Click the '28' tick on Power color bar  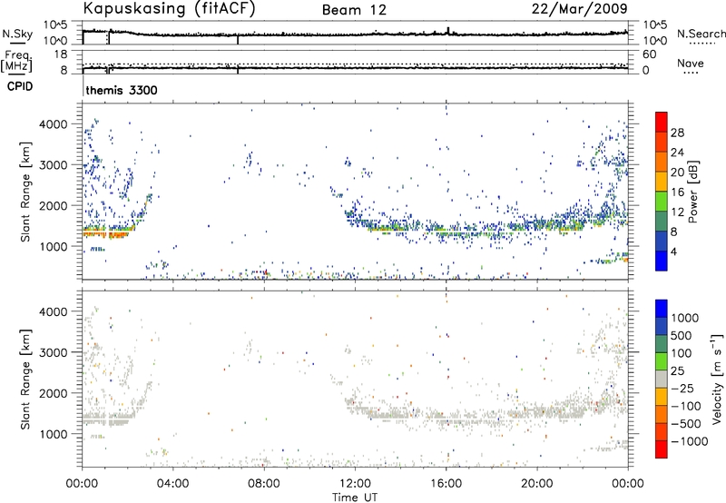coord(677,133)
